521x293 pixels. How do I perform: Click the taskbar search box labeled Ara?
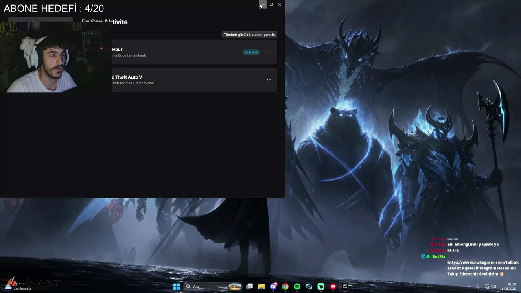coord(212,286)
